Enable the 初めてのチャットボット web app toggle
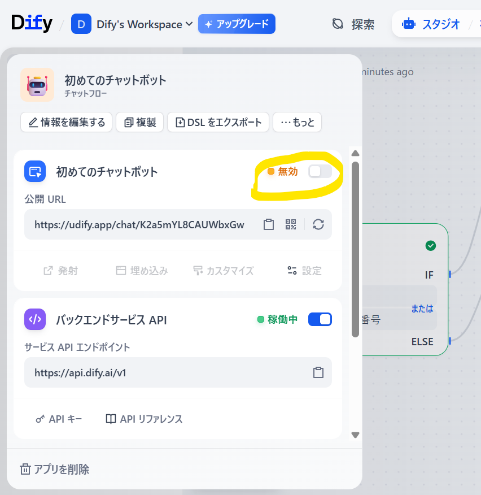This screenshot has width=481, height=495. [320, 171]
